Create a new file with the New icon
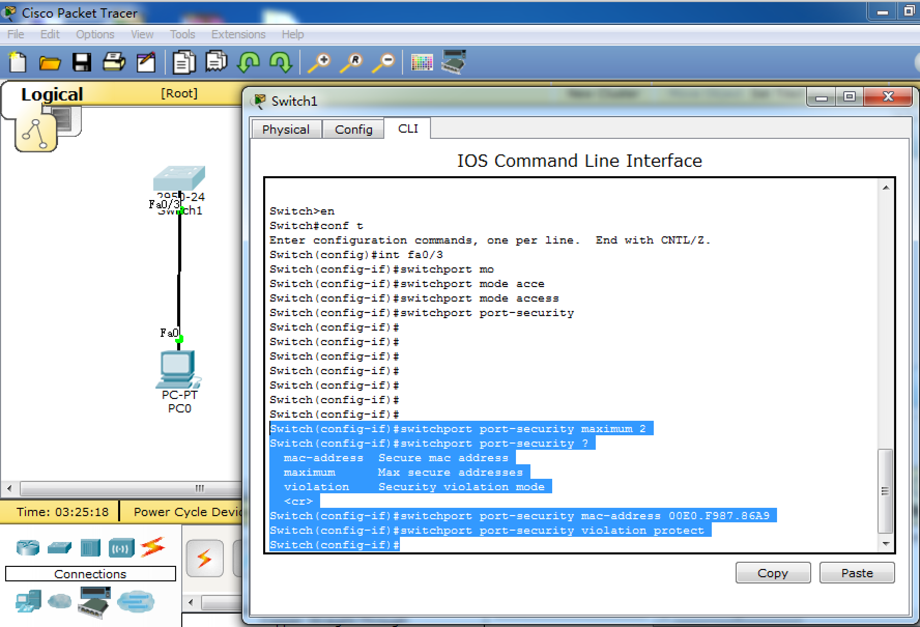The image size is (920, 627). pyautogui.click(x=18, y=62)
